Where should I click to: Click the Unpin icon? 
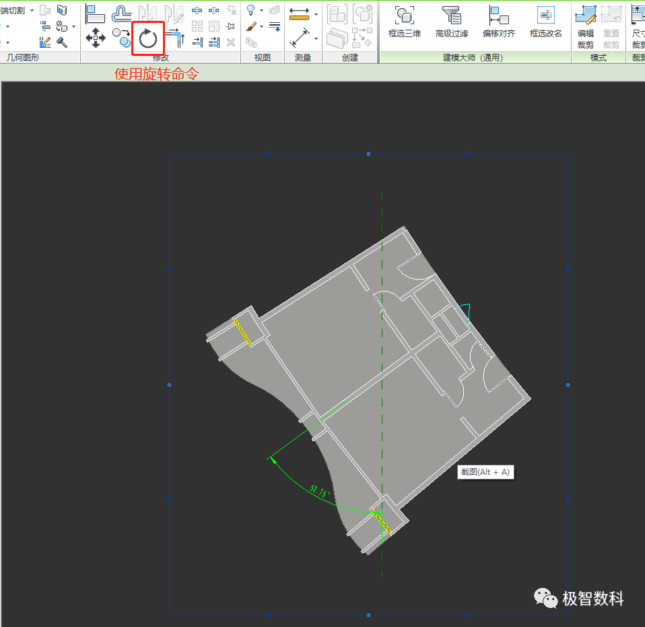[x=232, y=10]
